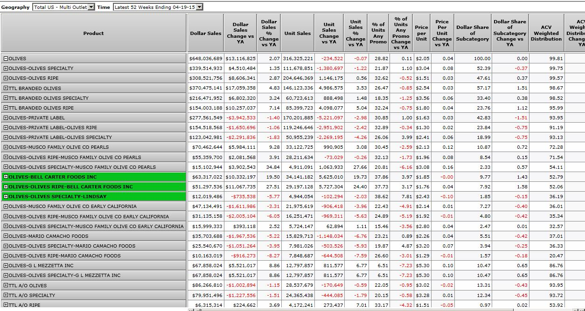Expand the OLIVES-OLIVES RIPE row
585x311 pixels.
(x=6, y=78)
